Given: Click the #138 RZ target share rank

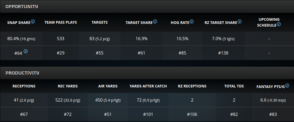Looking at the screenshot, I should click(x=223, y=53).
